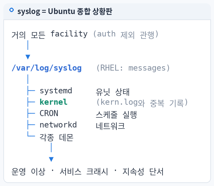214x186 pixels.
Task: Select the green kernel tree entry
Action: click(x=53, y=102)
